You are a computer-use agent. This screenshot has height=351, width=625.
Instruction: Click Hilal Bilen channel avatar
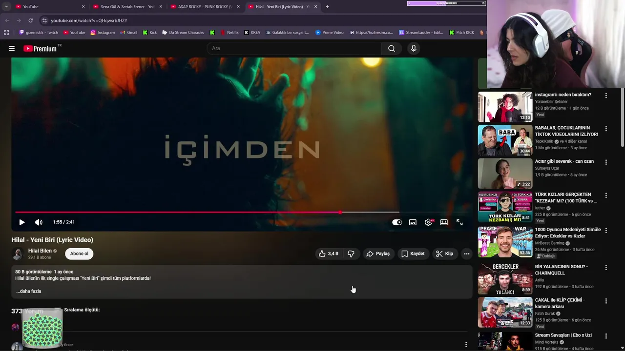(18, 253)
